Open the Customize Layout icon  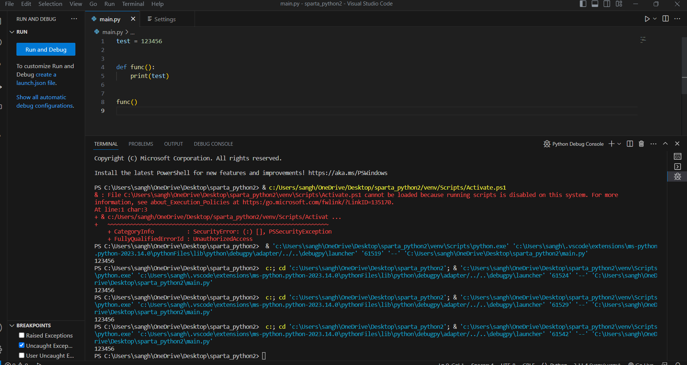[619, 4]
